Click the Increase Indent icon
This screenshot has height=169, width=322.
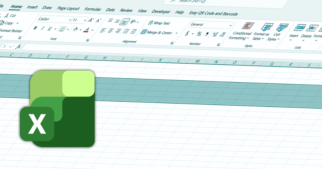pyautogui.click(x=133, y=32)
